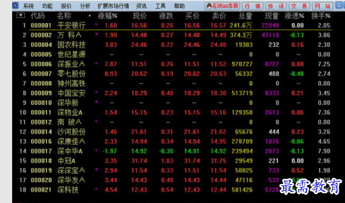Click 深科技 total volume 581426
Image resolution: width=345 pixels, height=203 pixels.
(x=242, y=190)
